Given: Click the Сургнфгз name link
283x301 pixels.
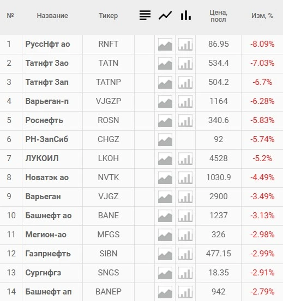Looking at the screenshot, I should tap(43, 273).
